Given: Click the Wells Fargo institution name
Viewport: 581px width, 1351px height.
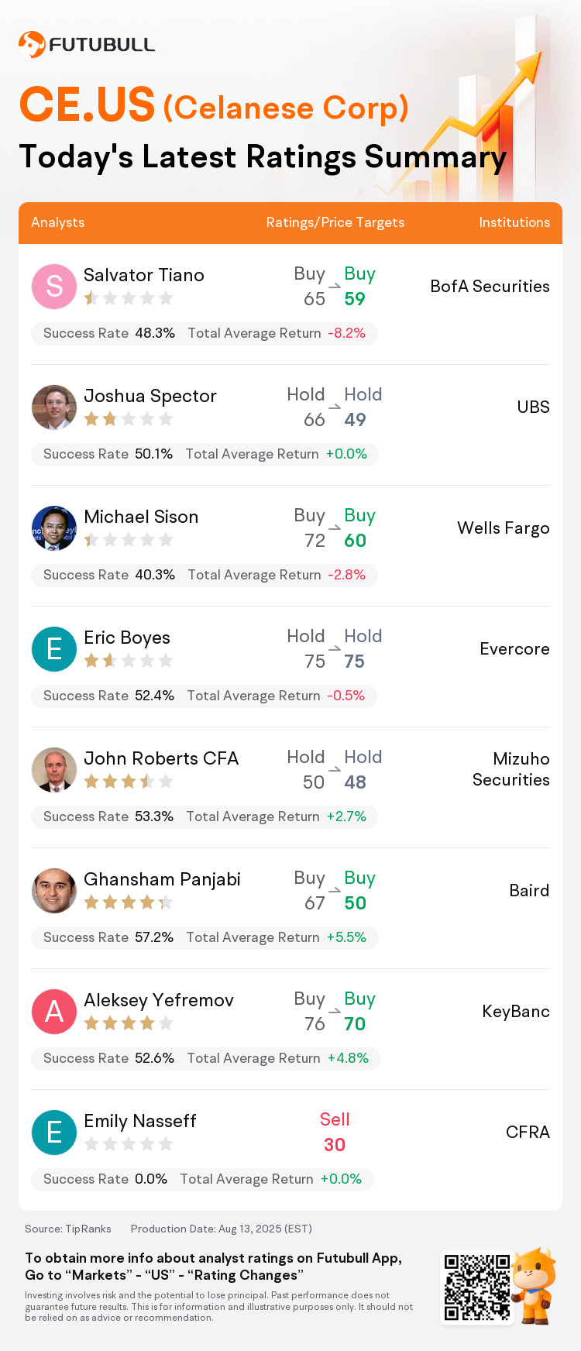Looking at the screenshot, I should [504, 528].
